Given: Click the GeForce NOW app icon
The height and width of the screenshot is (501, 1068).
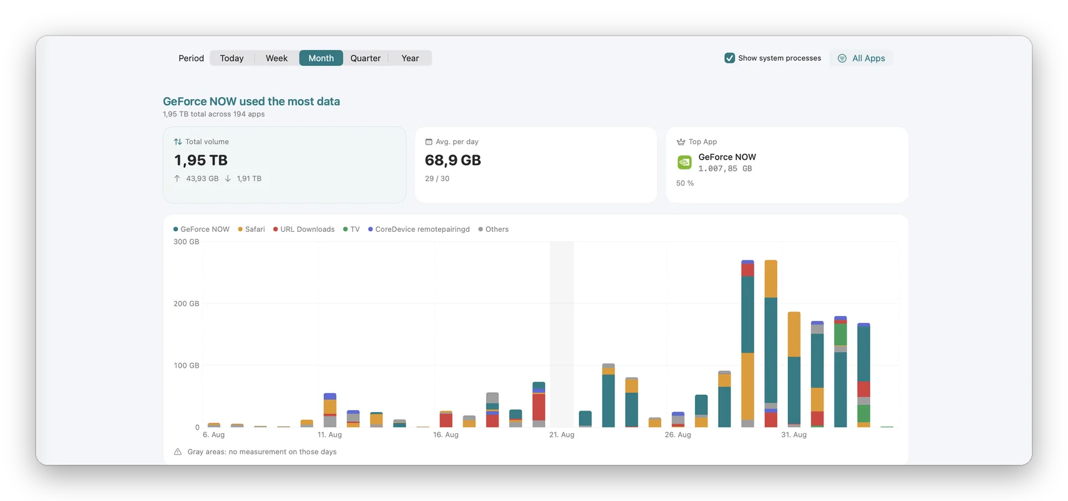Looking at the screenshot, I should point(684,163).
